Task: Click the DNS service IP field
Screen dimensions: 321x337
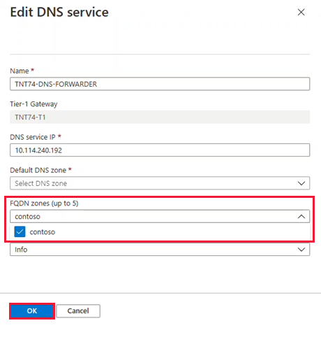Action: pyautogui.click(x=160, y=150)
